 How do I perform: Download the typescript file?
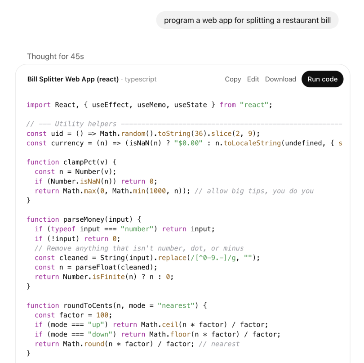[280, 79]
